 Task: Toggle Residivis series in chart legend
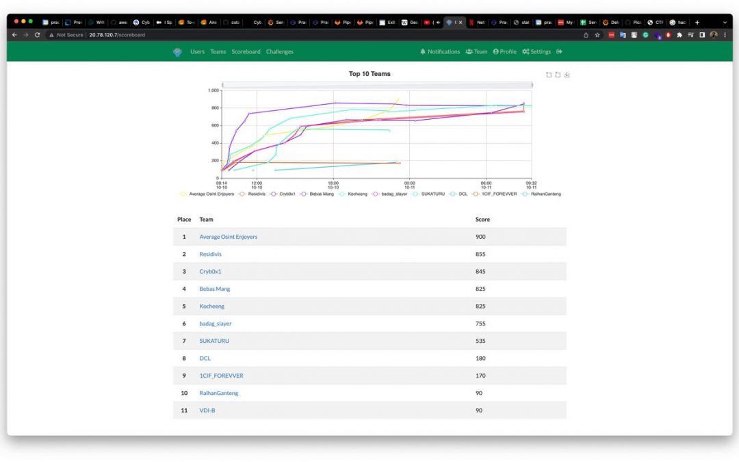pos(251,194)
